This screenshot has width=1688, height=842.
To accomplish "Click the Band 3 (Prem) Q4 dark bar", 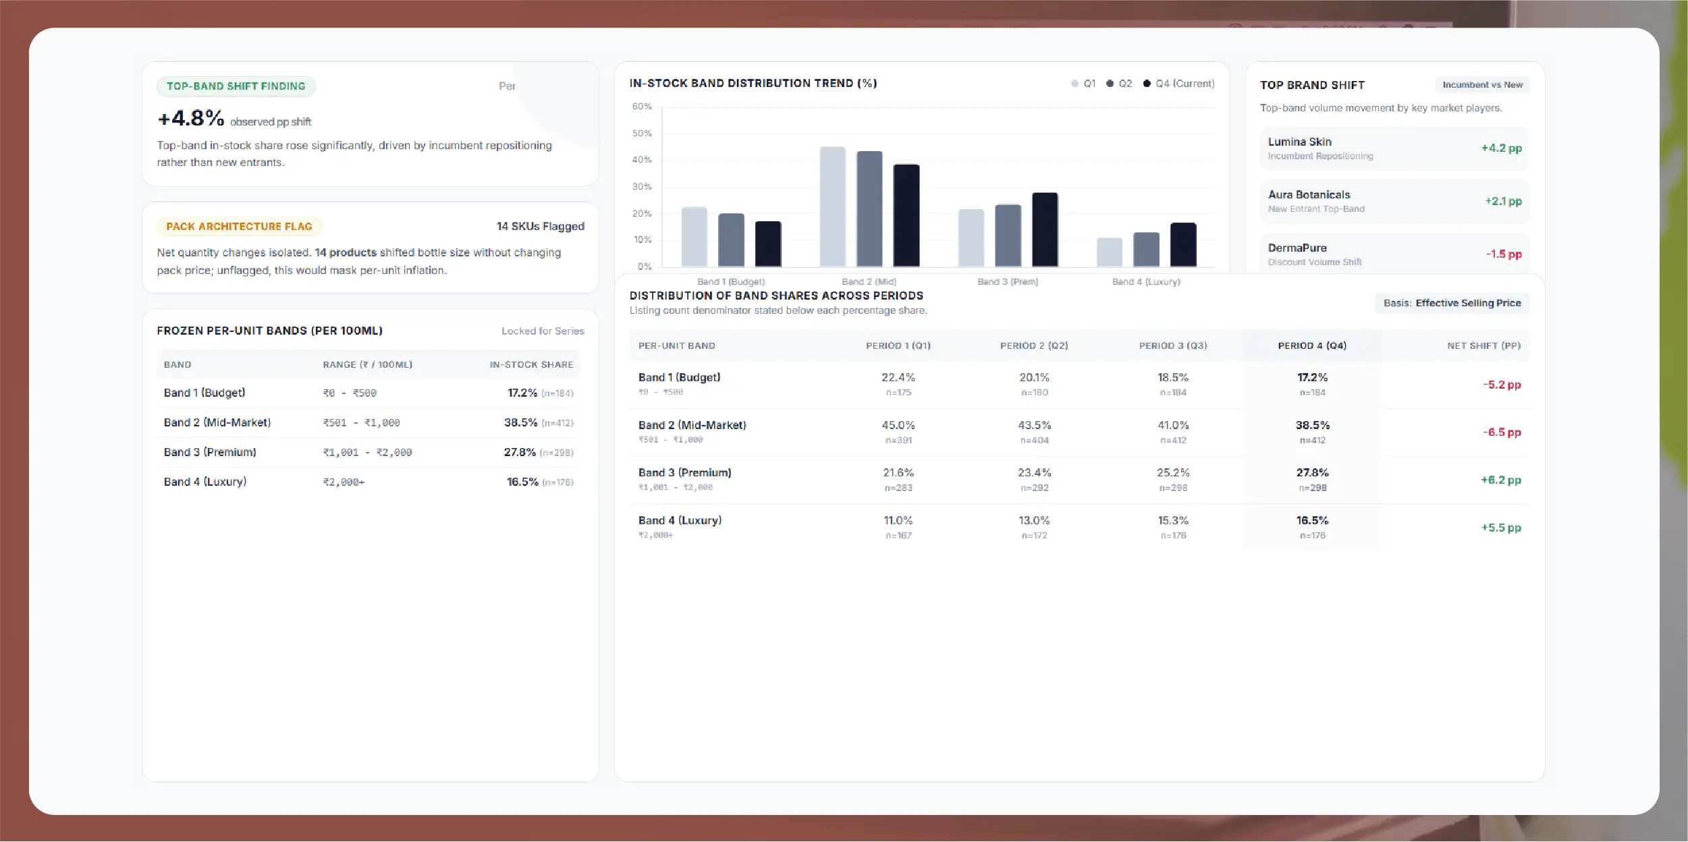I will pos(1045,230).
